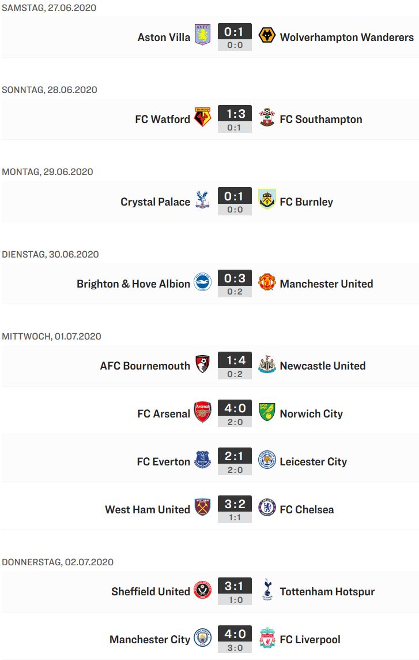Open the FC Watford crest icon
Image resolution: width=419 pixels, height=660 pixels.
202,117
